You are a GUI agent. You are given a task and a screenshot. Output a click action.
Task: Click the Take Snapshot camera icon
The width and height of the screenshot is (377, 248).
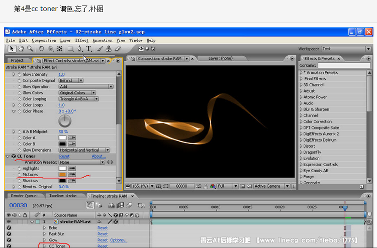199,186
